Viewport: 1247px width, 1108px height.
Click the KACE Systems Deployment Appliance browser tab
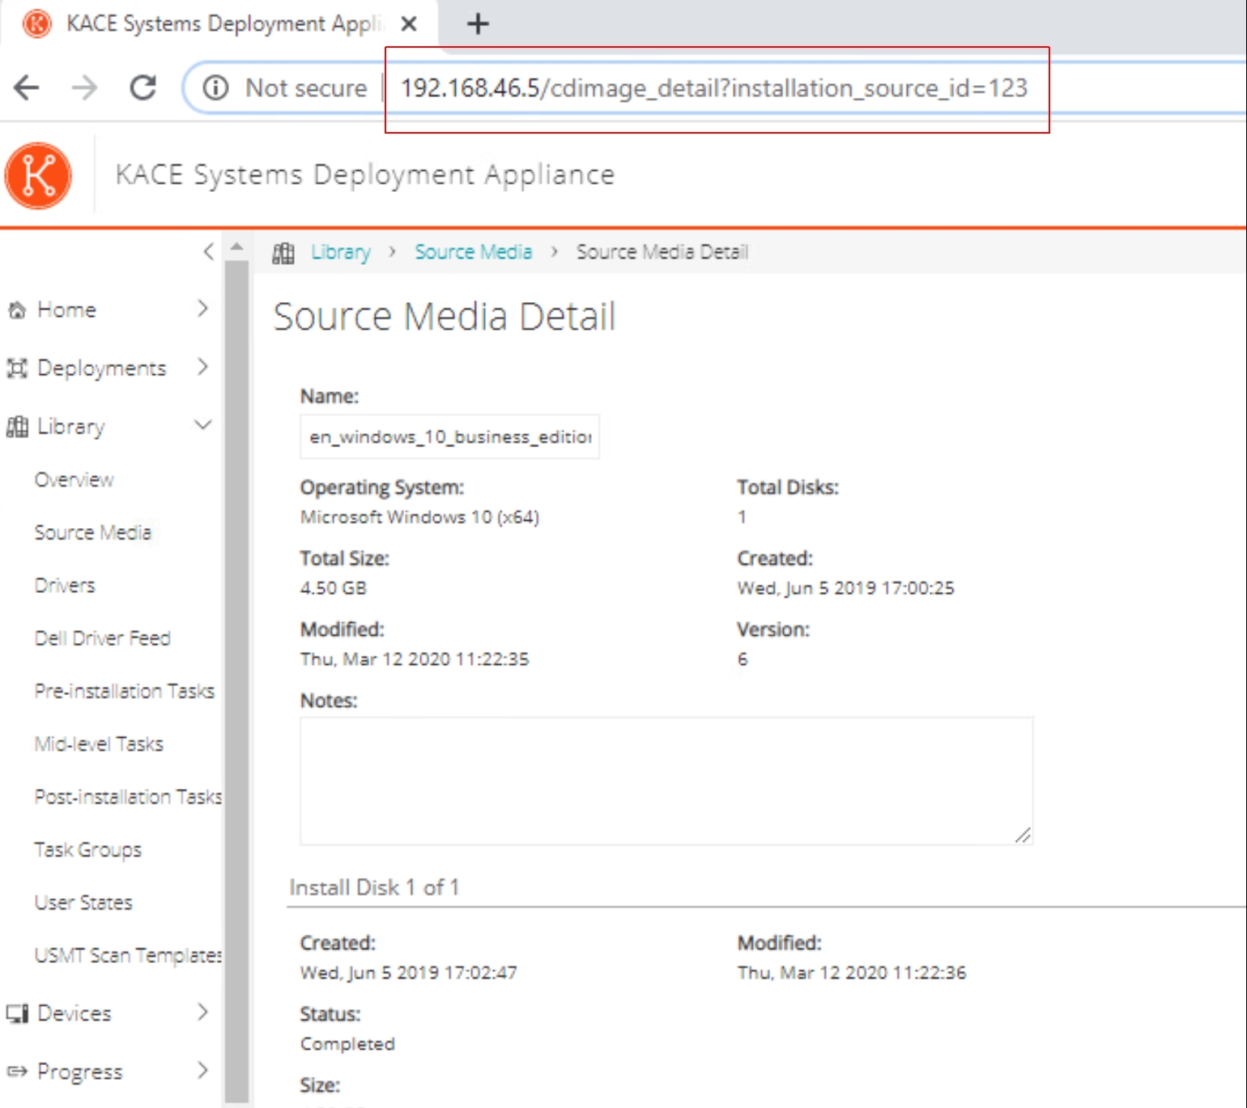click(x=219, y=23)
